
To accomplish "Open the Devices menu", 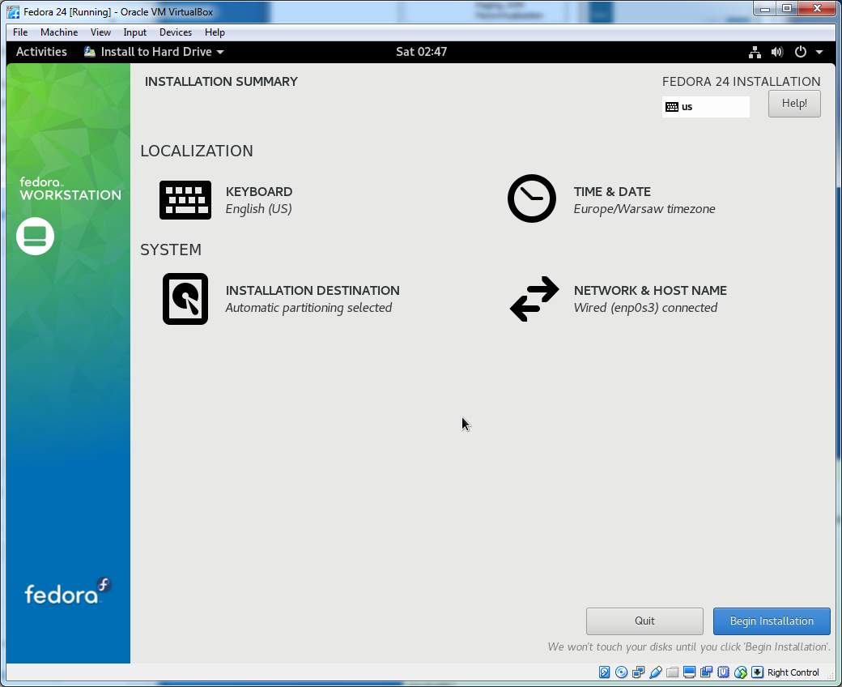I will click(176, 32).
